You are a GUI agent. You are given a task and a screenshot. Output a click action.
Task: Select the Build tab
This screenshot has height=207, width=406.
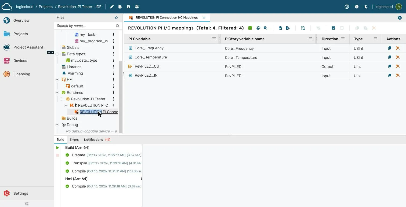[60, 140]
